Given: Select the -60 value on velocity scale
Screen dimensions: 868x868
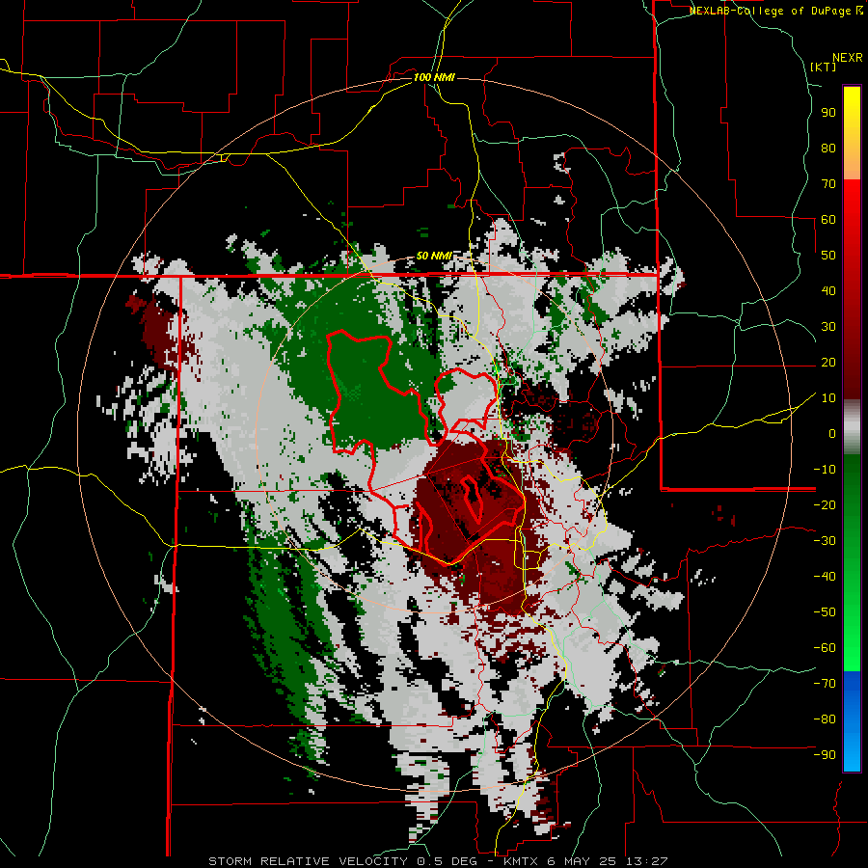Looking at the screenshot, I should (x=825, y=648).
